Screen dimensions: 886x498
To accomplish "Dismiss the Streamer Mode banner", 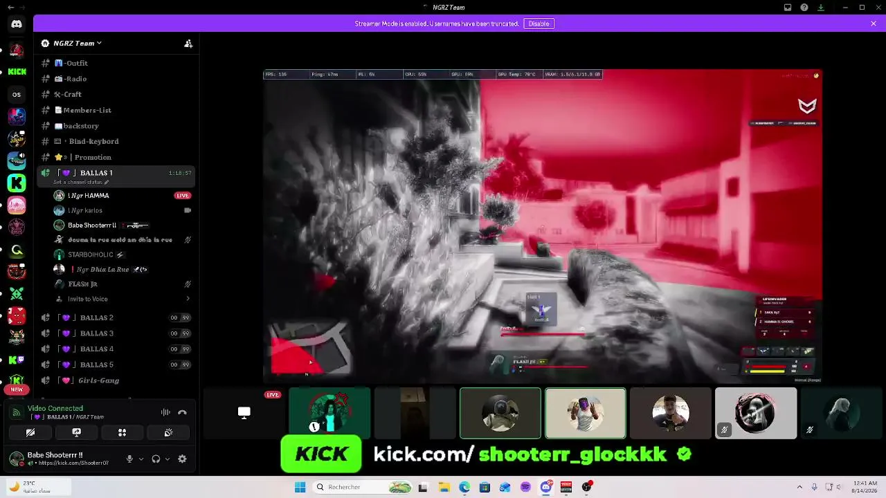I will coord(874,24).
